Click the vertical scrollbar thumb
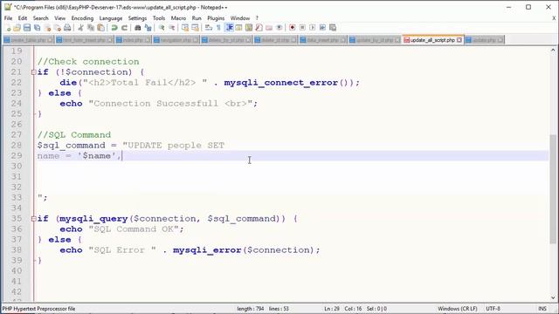The width and height of the screenshot is (559, 314). pos(553,189)
